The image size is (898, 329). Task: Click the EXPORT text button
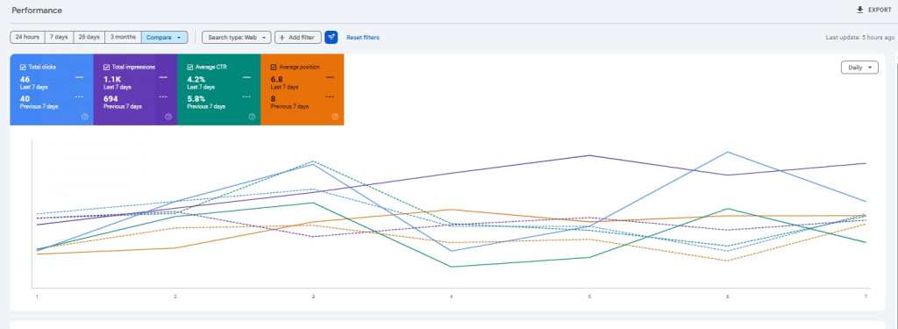click(x=880, y=10)
